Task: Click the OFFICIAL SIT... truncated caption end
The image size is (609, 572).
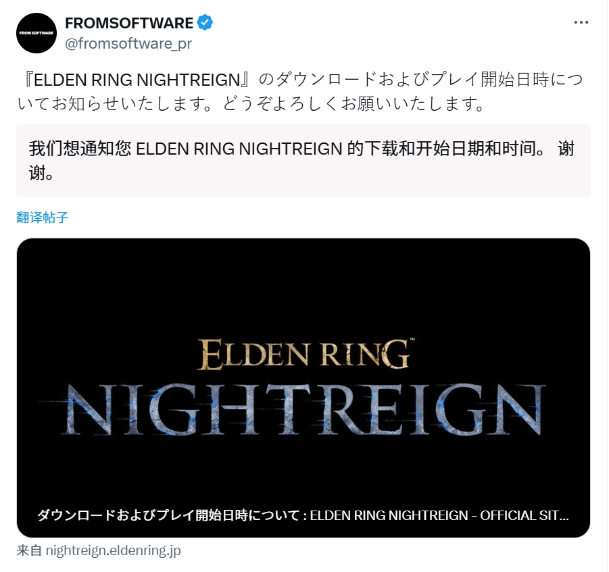Action: (x=525, y=515)
